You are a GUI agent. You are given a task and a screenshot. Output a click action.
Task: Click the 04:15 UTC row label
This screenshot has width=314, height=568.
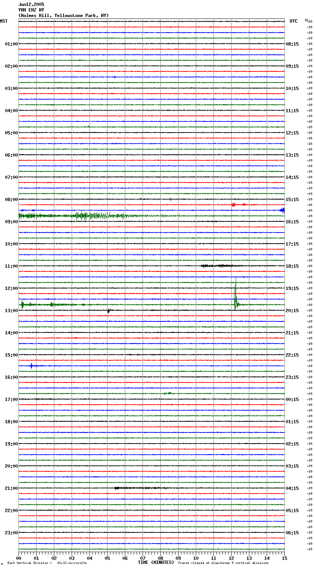(x=292, y=488)
